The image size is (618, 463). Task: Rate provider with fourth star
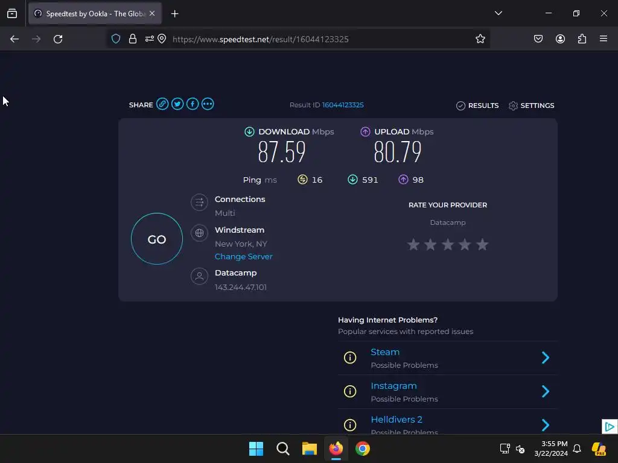[x=465, y=245]
